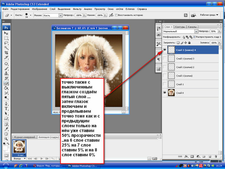Select the History Brush tool
Image resolution: width=225 pixels, height=169 pixels.
pyautogui.click(x=6, y=78)
